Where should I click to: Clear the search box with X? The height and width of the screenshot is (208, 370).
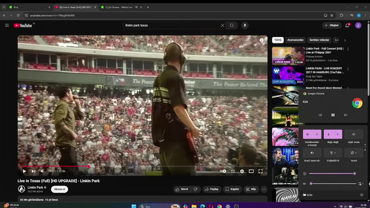223,25
